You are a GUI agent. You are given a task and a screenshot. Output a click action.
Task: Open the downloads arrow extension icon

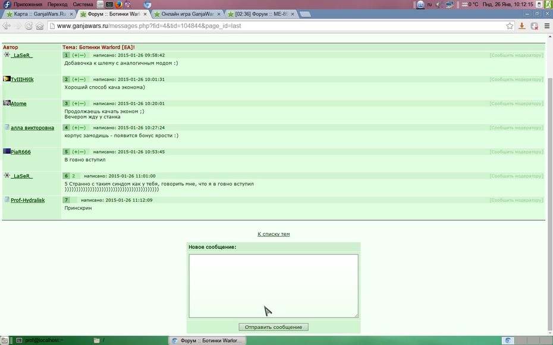tap(522, 26)
